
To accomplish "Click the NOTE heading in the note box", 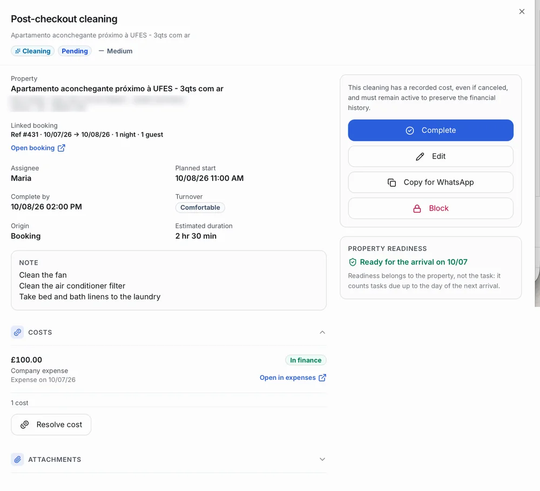I will [x=29, y=263].
